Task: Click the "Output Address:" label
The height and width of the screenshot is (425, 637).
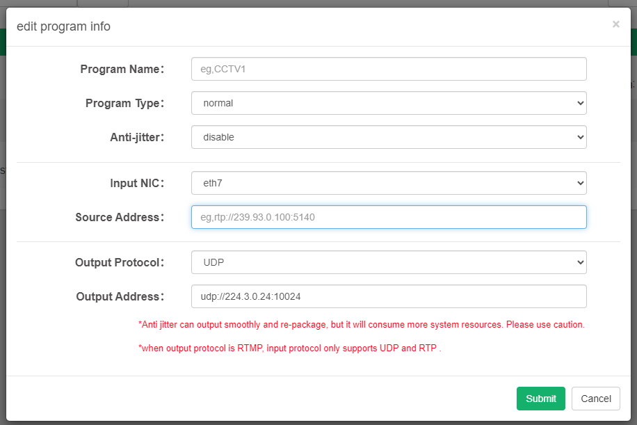Action: coord(120,296)
